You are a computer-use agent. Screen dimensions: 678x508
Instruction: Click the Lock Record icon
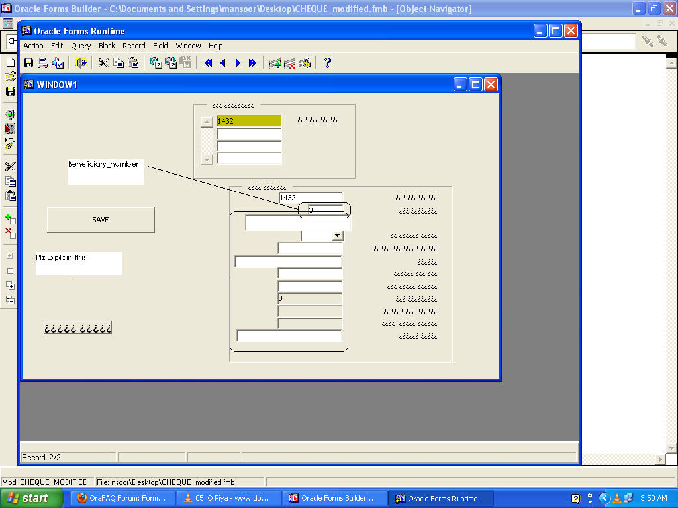coord(305,63)
